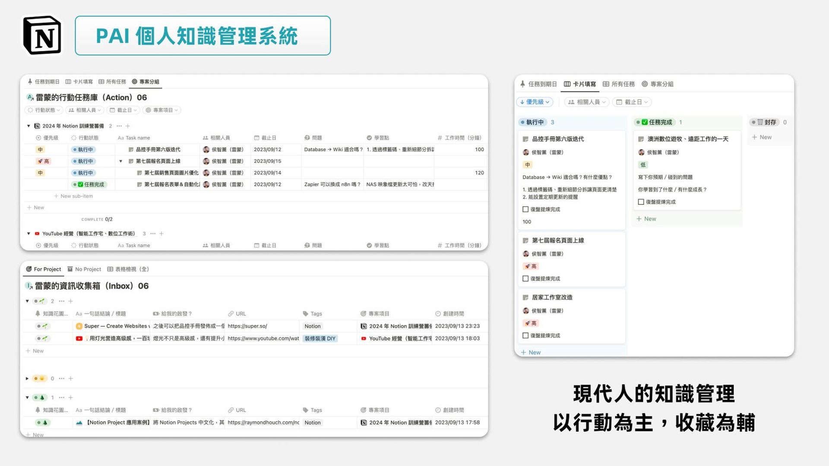Collapse the 2024 年 Notion 訓練營籌備 group

(x=28, y=126)
